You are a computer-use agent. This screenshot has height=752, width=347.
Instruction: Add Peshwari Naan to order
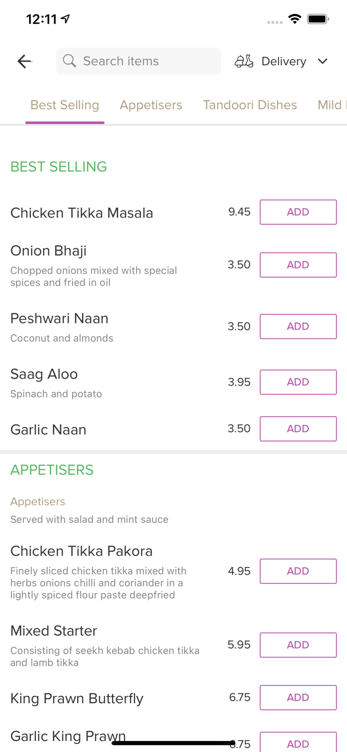tap(298, 326)
